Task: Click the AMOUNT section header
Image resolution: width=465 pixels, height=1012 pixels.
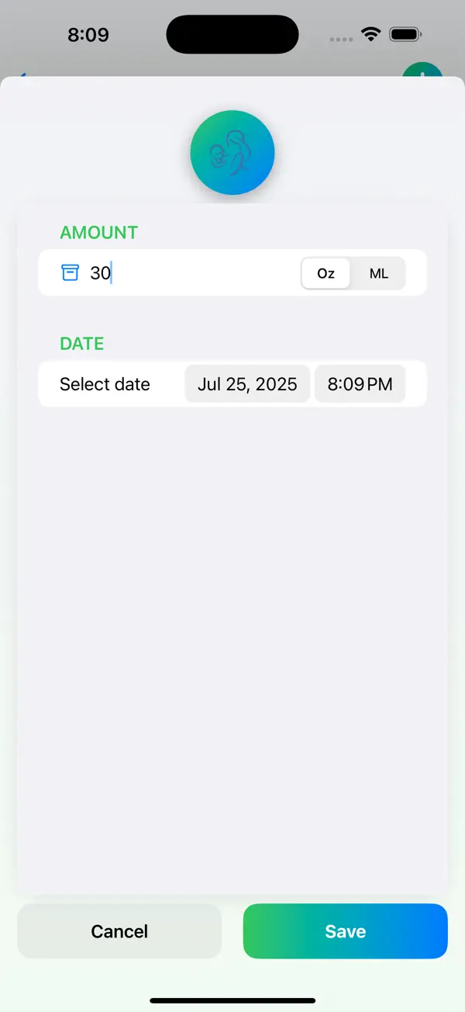Action: tap(98, 232)
